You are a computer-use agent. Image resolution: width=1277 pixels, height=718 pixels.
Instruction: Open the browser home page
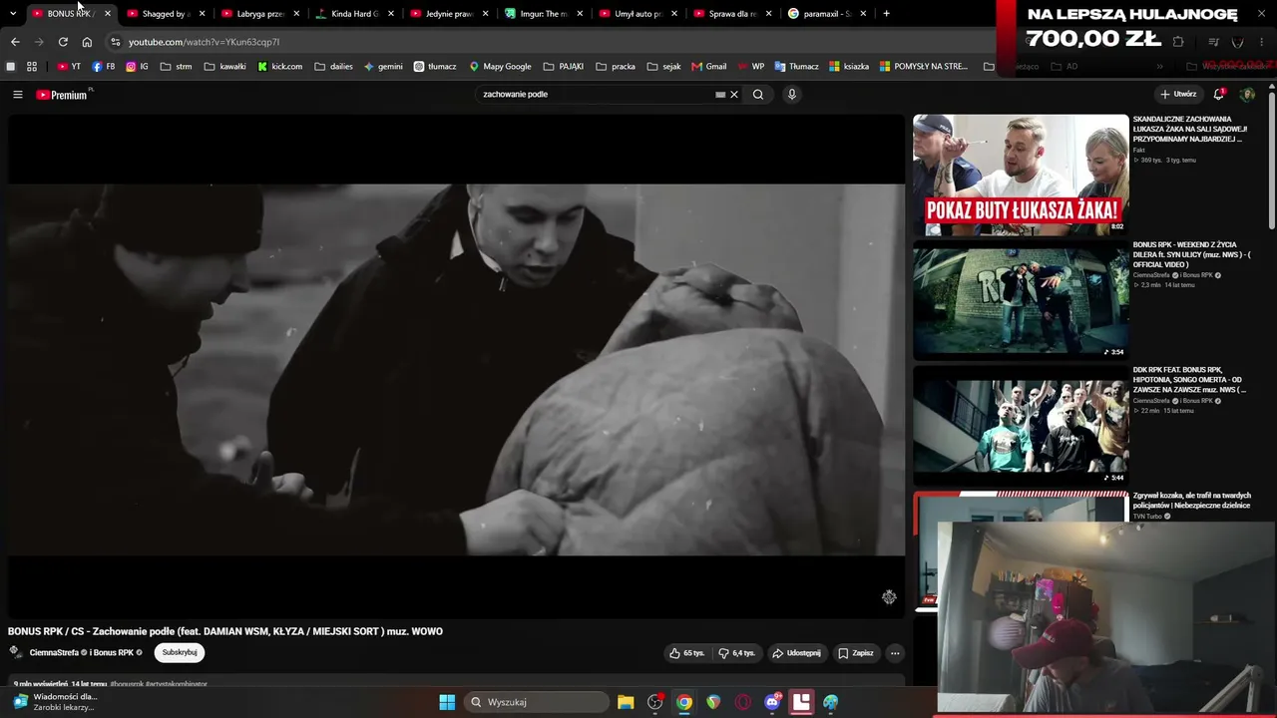[x=87, y=42]
